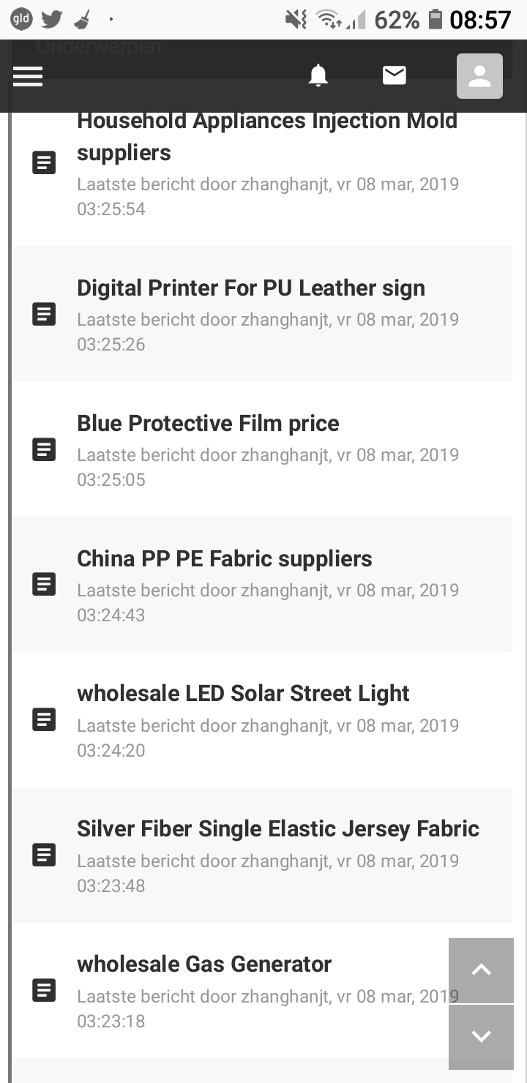Open Blue Protective Film price topic
527x1083 pixels.
(208, 424)
